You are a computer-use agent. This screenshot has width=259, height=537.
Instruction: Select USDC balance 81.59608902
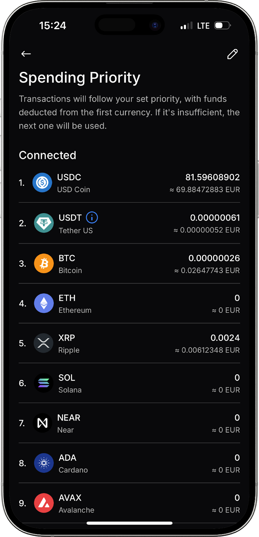coord(212,177)
